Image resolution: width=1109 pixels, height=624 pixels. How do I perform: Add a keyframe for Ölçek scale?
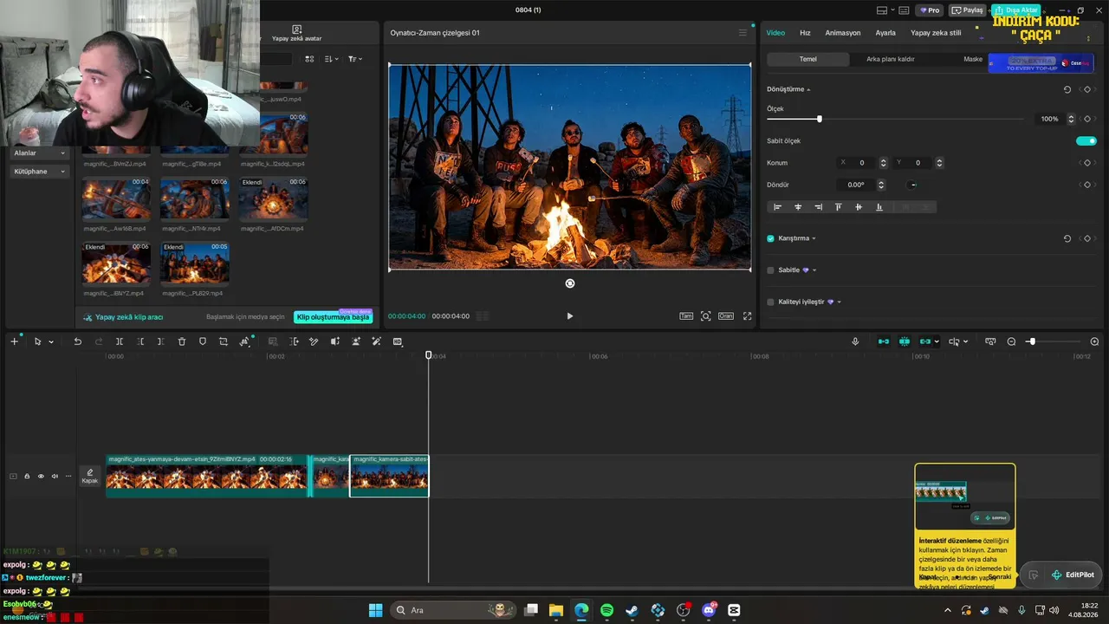click(x=1087, y=119)
